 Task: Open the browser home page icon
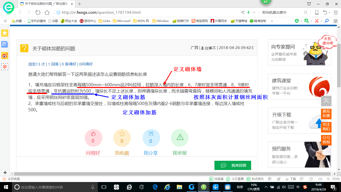point(47,12)
